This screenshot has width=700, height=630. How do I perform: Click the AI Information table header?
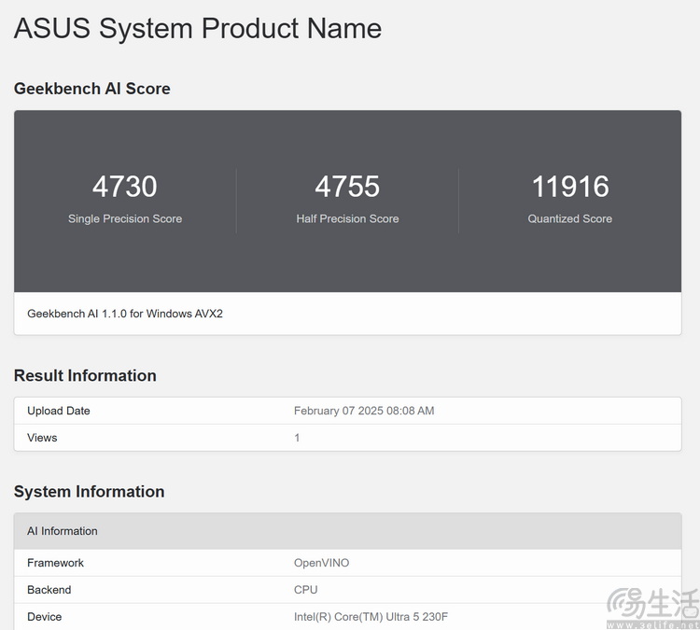click(348, 531)
